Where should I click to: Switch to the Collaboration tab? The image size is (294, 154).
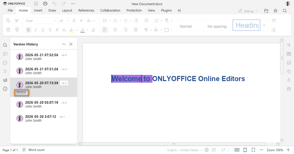[110, 11]
